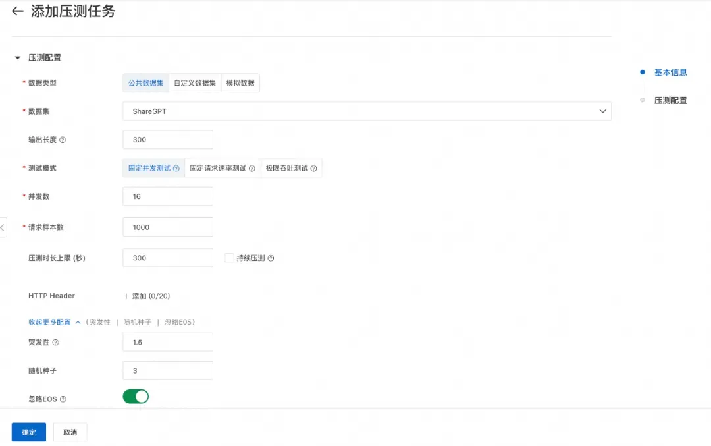
Task: Disable the 忽略EOS toggle
Action: [136, 396]
